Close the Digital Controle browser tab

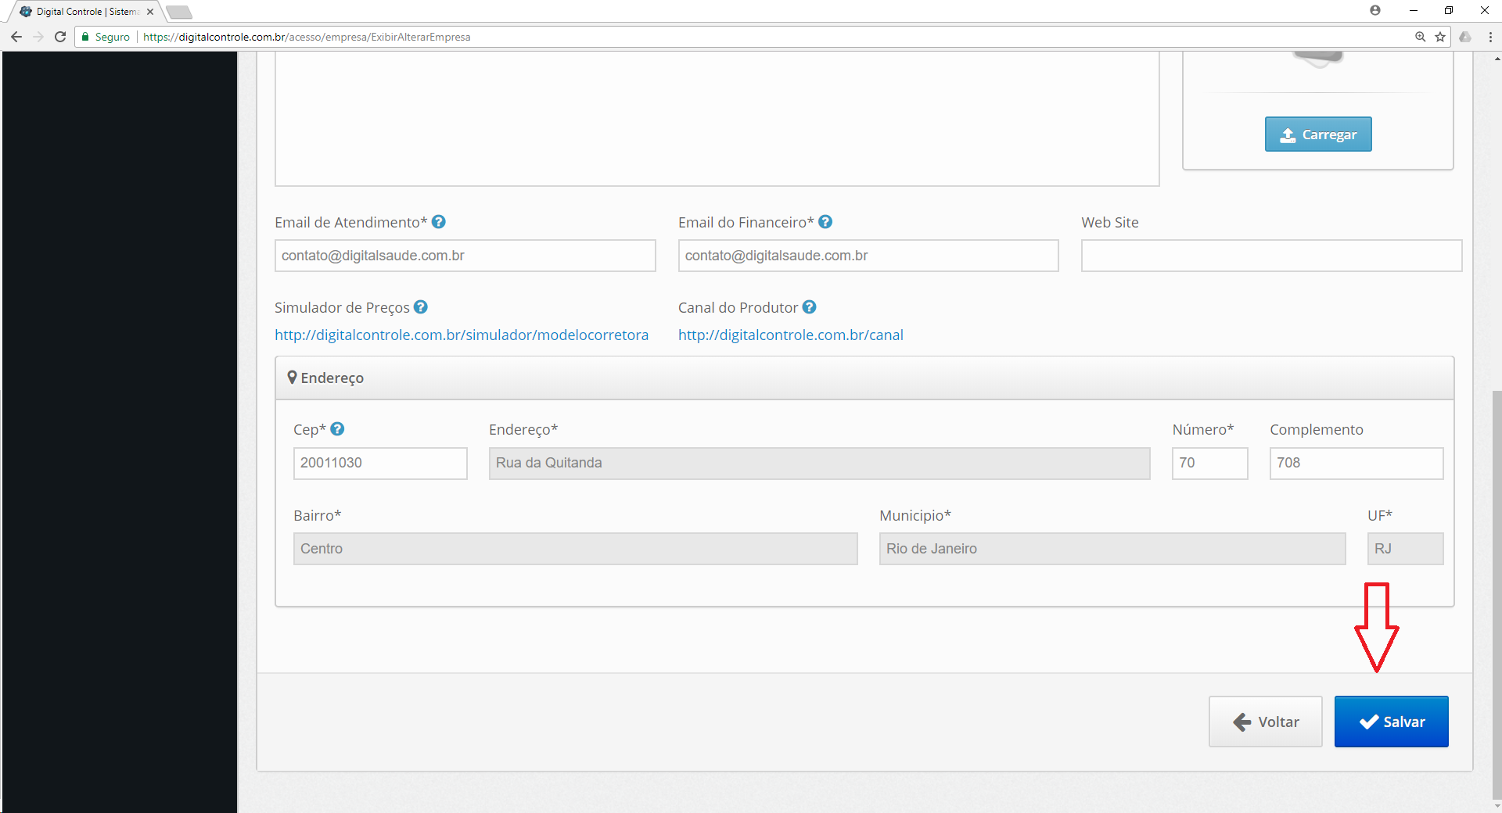(150, 12)
